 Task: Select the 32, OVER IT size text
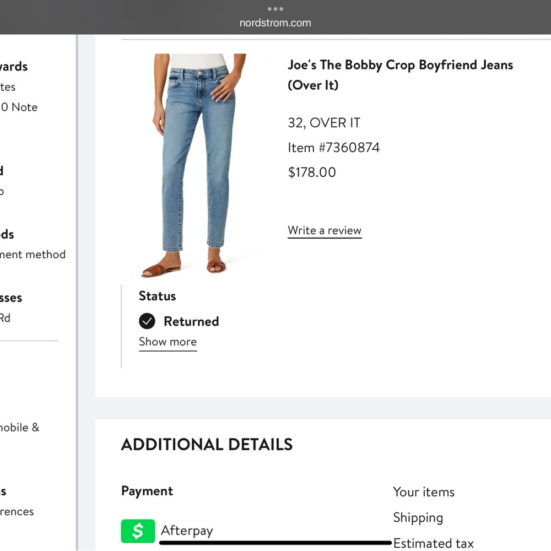pyautogui.click(x=323, y=123)
